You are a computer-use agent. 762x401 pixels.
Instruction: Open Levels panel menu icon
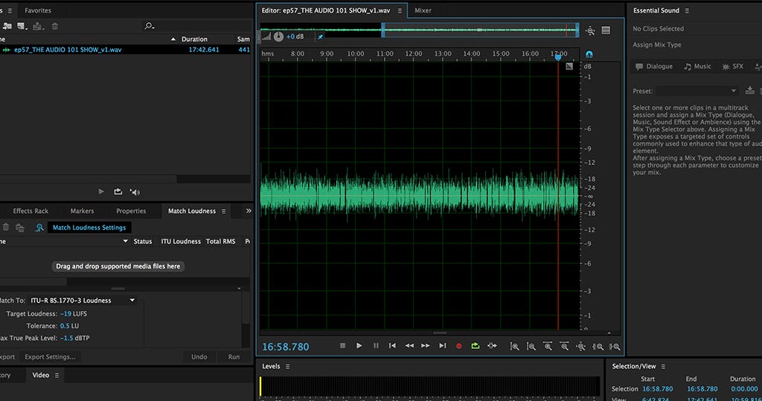(287, 367)
